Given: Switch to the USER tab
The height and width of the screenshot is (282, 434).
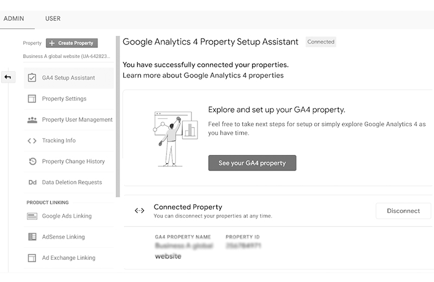Looking at the screenshot, I should click(53, 18).
